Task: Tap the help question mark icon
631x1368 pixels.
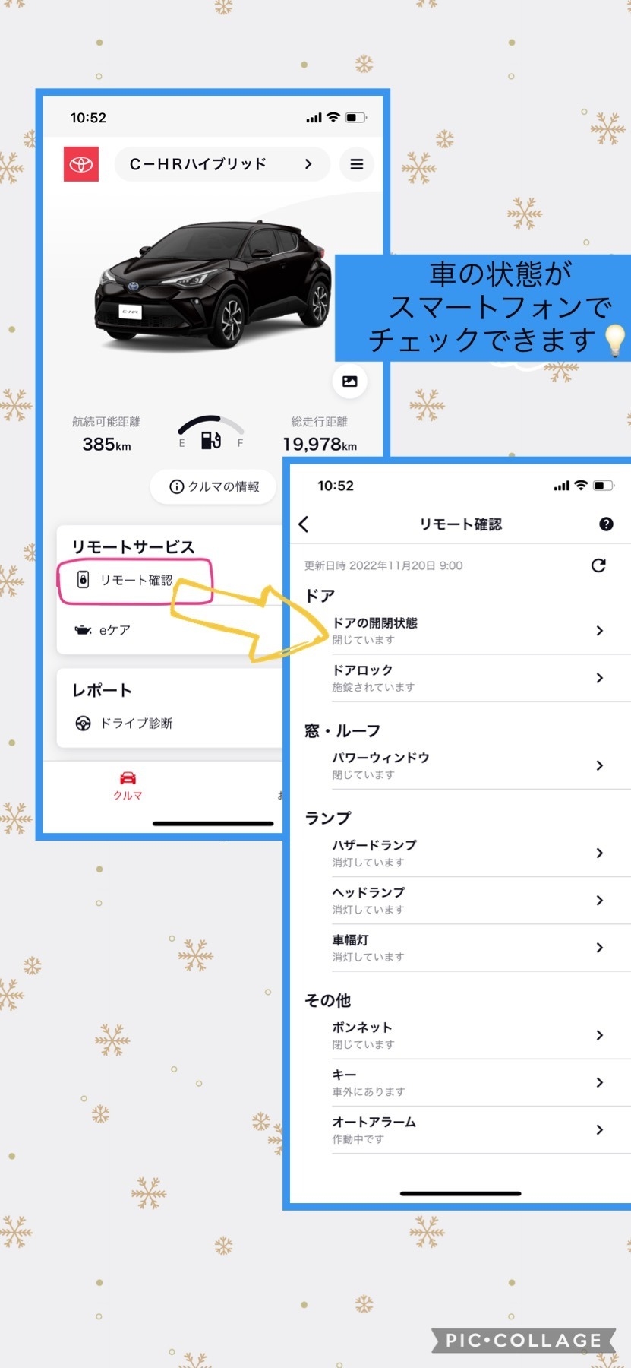Action: pos(606,524)
